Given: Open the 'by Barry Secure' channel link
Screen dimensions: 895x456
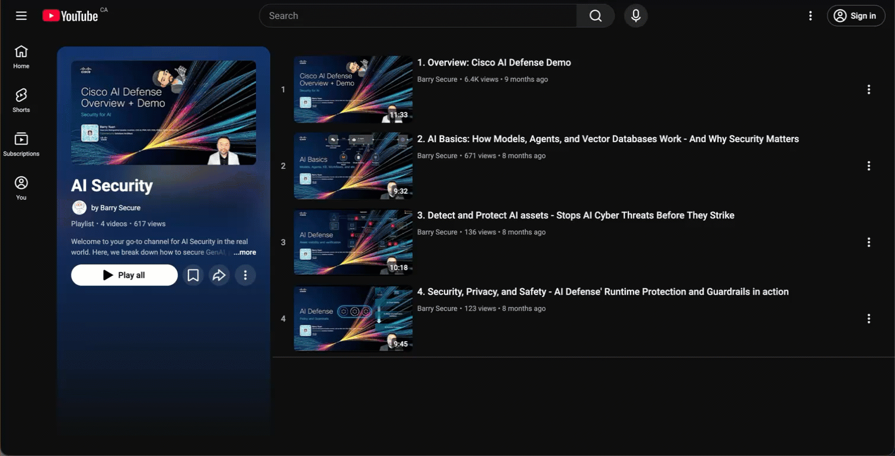Looking at the screenshot, I should pos(116,208).
